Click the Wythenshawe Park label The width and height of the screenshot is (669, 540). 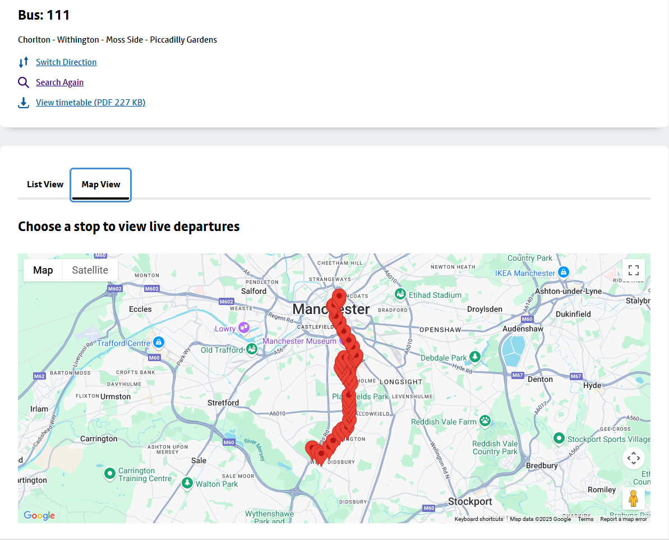click(269, 517)
